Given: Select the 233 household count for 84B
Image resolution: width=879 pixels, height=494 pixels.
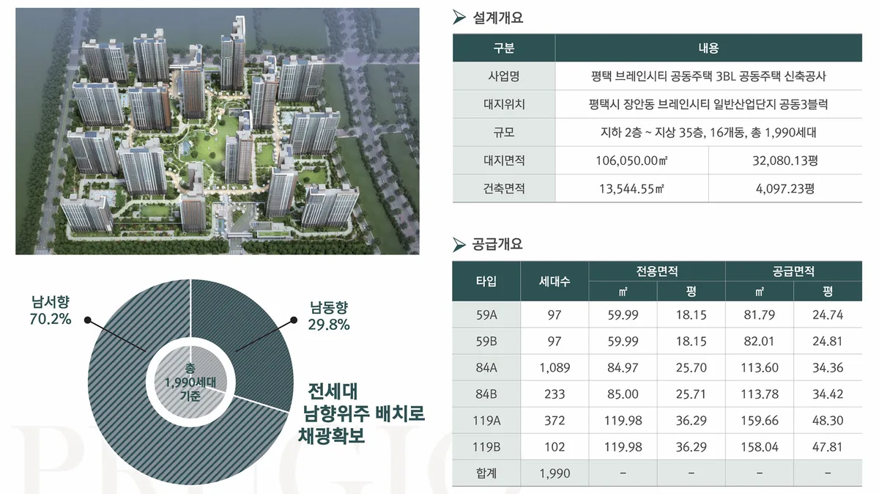Looking at the screenshot, I should tap(555, 394).
